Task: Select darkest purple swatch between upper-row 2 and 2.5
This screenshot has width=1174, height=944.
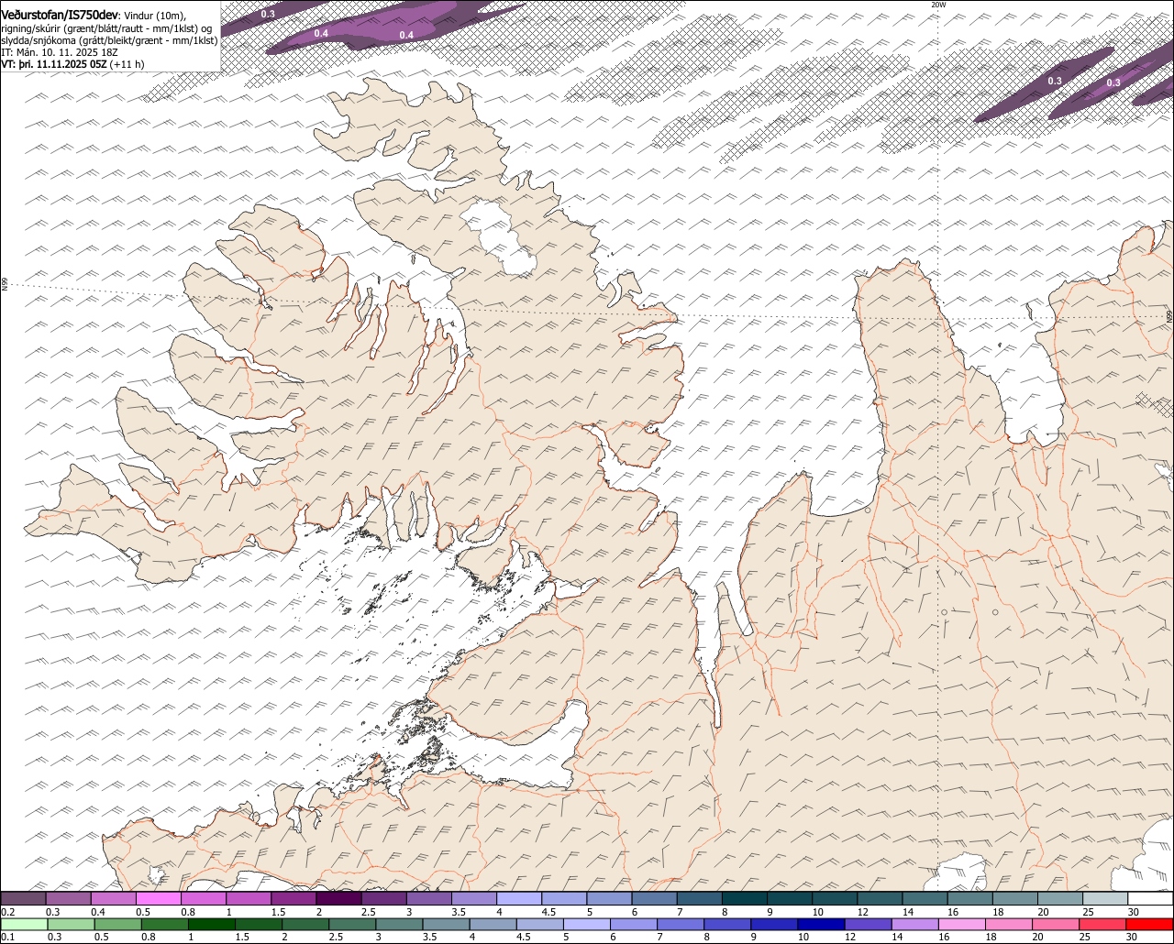Action: pyautogui.click(x=339, y=899)
